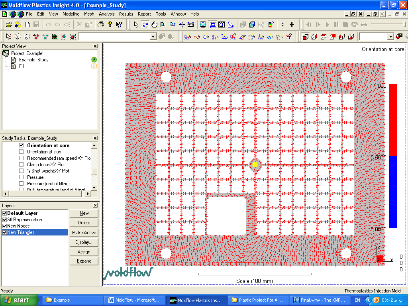Viewport: 408px width, 306px height.
Task: Select the Fill study in Project View
Action: pos(22,66)
